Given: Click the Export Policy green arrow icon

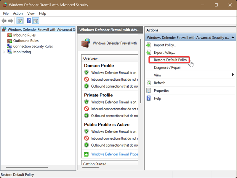Looking at the screenshot, I should tap(149, 53).
